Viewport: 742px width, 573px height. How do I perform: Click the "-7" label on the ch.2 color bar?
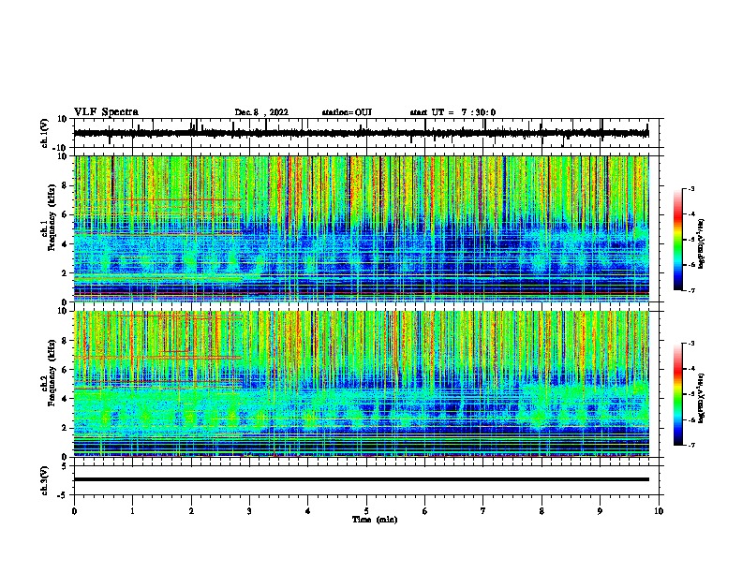(x=691, y=446)
